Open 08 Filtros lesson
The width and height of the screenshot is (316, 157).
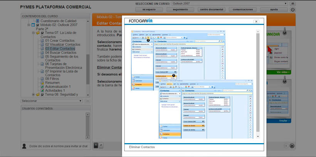pos(52,79)
